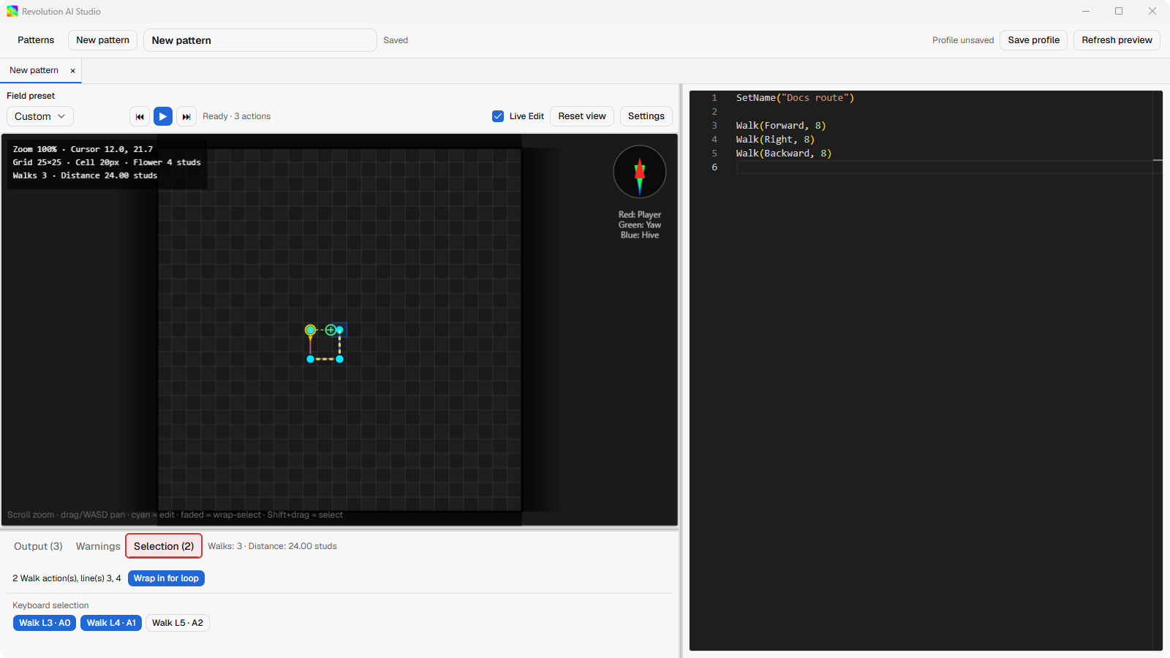Create a New pattern with the button
The image size is (1170, 658).
102,40
